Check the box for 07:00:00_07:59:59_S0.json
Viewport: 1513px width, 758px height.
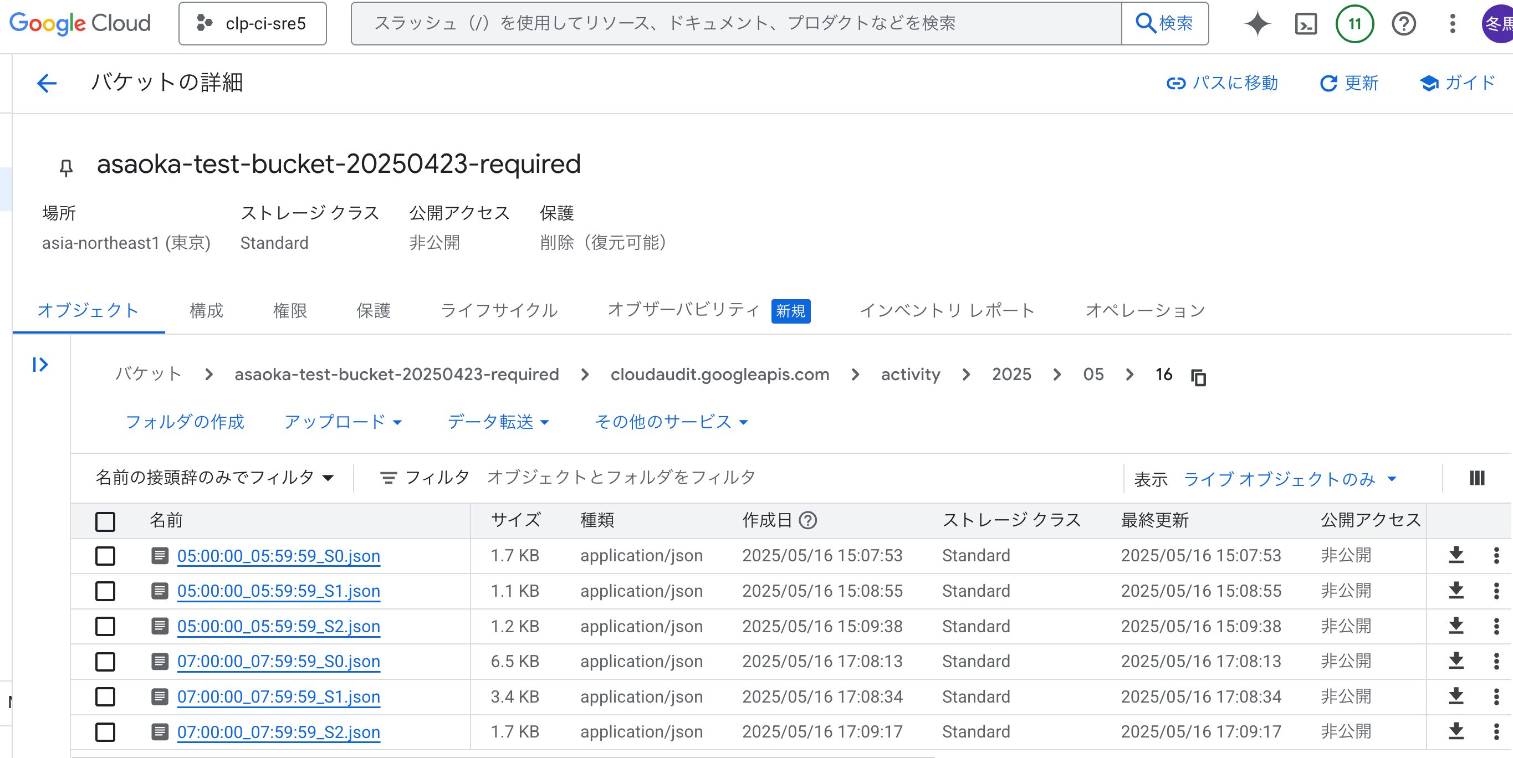tap(105, 662)
